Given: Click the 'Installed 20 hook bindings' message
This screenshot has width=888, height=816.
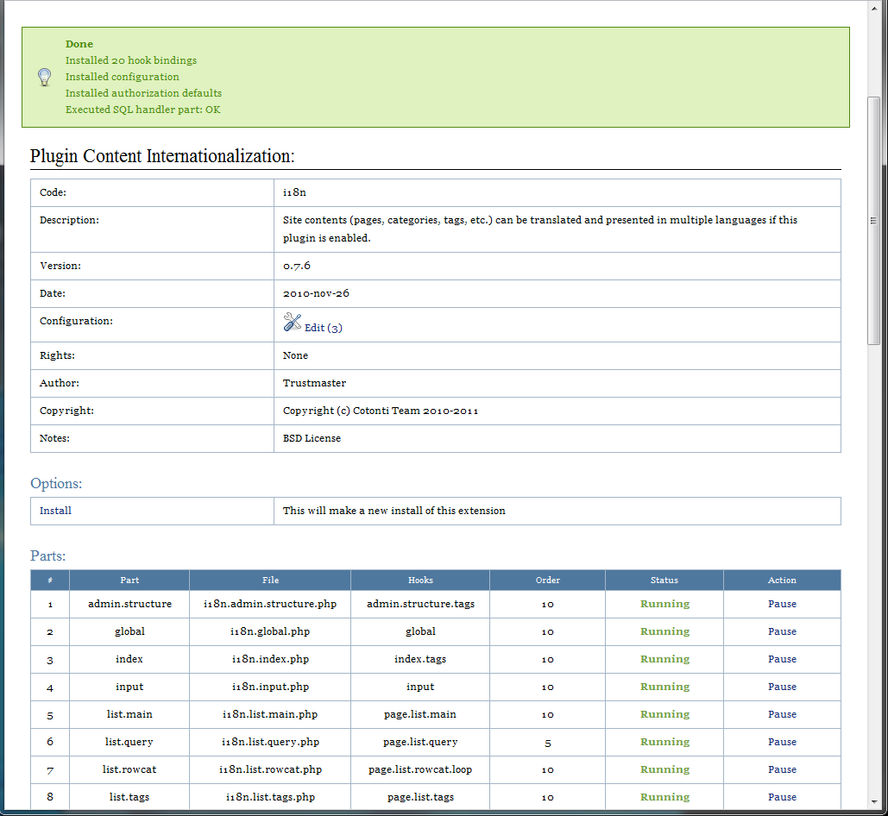Looking at the screenshot, I should [131, 60].
